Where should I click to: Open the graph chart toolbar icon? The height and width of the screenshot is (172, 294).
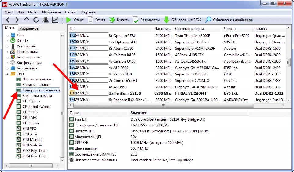click(55, 20)
